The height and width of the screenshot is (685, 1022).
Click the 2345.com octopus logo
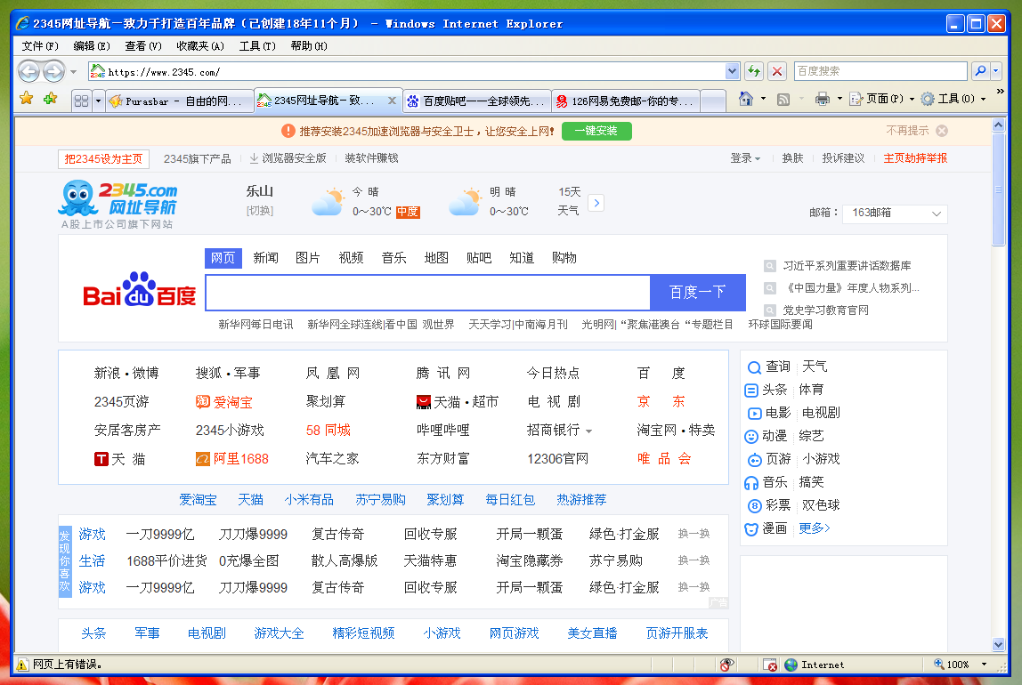point(118,198)
